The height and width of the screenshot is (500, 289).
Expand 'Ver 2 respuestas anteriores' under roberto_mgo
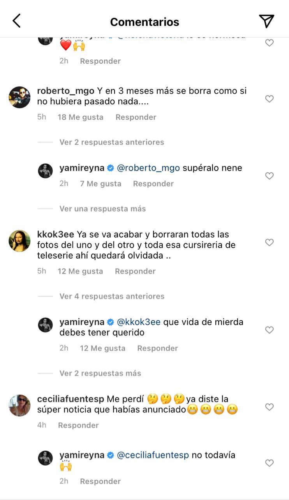click(x=112, y=142)
